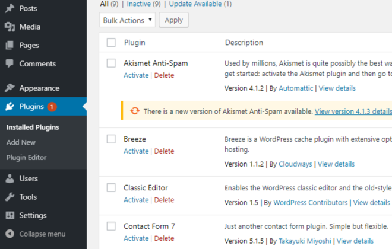The height and width of the screenshot is (249, 392).
Task: Open the Pages menu
Action: coord(29,46)
